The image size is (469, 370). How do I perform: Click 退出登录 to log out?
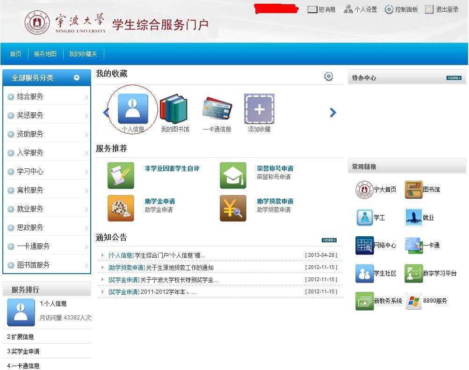pos(442,9)
